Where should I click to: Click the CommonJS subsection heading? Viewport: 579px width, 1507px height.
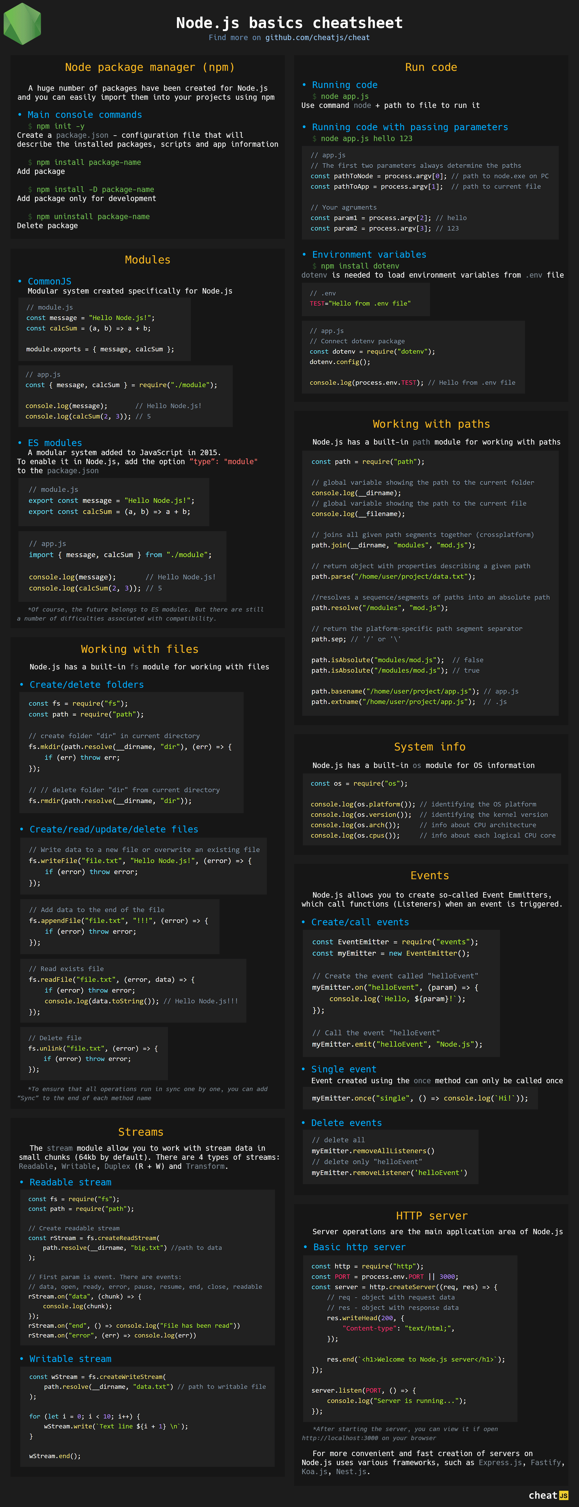pos(49,282)
